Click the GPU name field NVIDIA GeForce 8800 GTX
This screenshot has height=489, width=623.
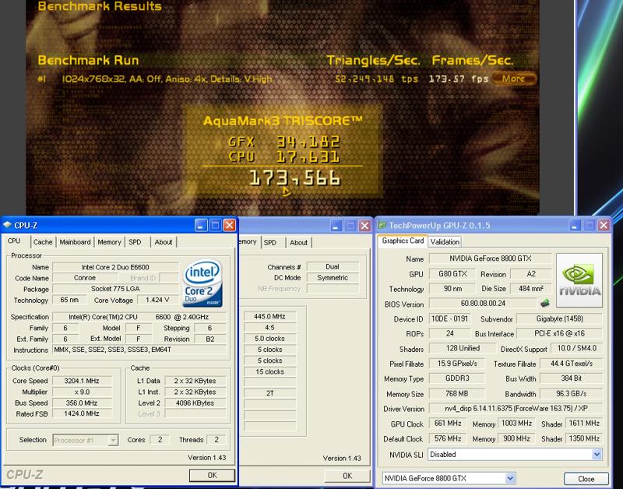491,259
